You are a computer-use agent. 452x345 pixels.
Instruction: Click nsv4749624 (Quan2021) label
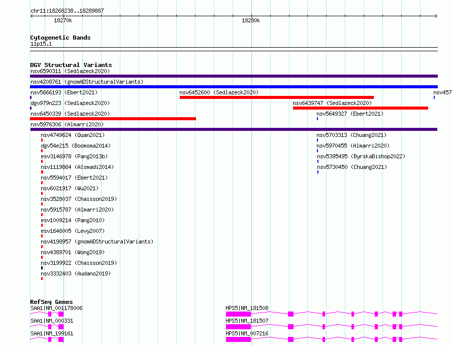[73, 135]
